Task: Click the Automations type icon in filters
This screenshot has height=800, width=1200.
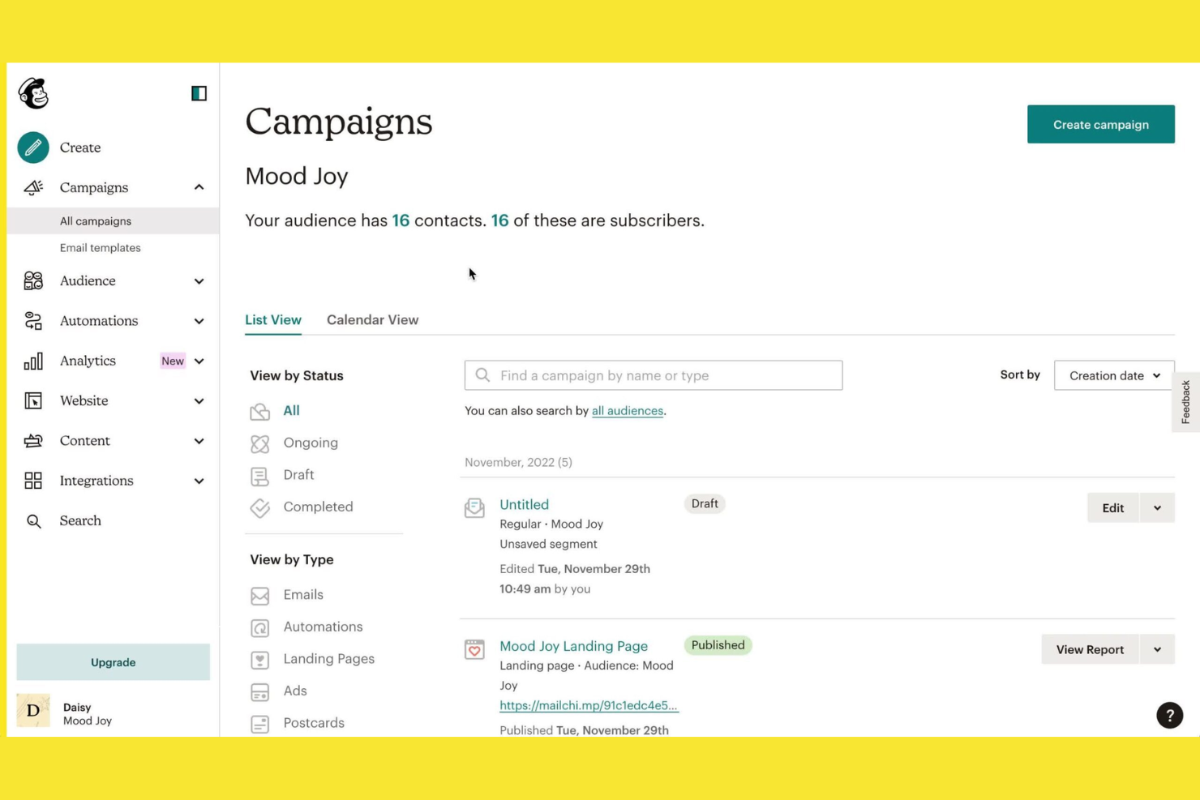Action: pos(259,628)
